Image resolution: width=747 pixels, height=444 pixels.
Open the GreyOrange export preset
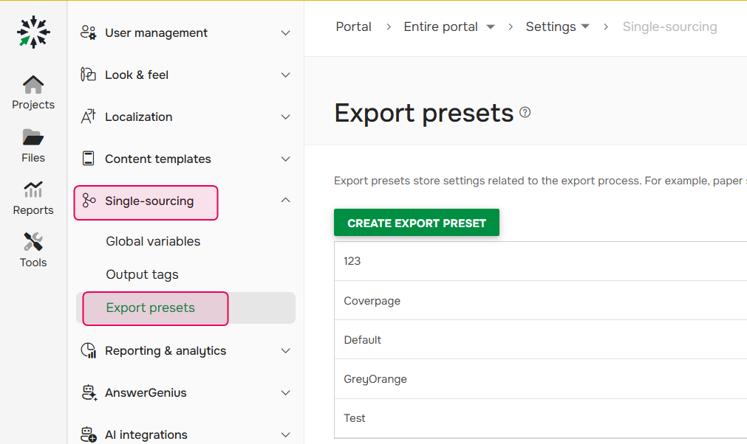click(540, 379)
